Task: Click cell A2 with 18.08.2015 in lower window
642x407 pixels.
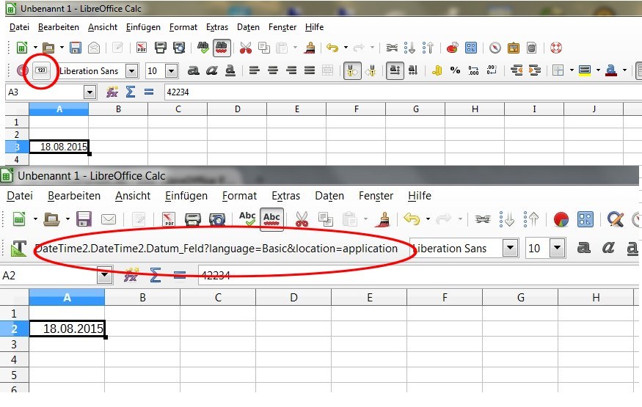Action: (x=67, y=329)
